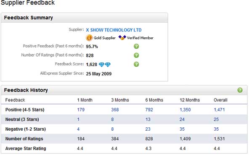Select the Overall column heading
Viewport: 249px width, 155px height.
click(x=220, y=100)
